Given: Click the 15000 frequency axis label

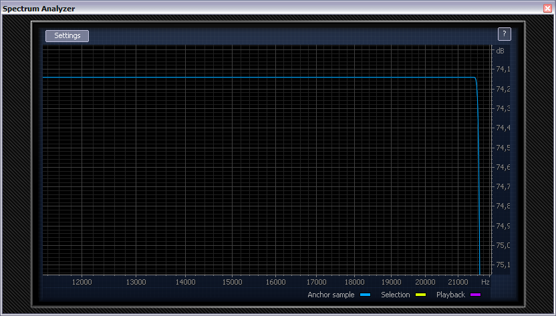Looking at the screenshot, I should pos(232,283).
